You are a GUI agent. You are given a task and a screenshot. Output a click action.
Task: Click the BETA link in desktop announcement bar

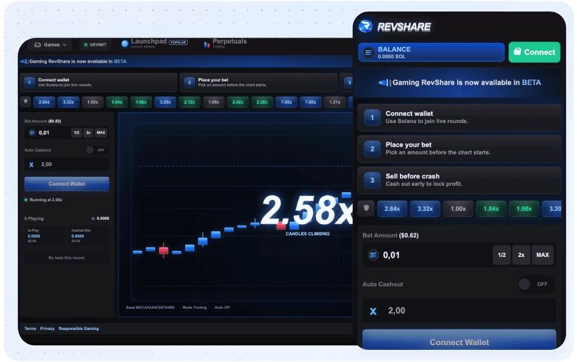tap(120, 62)
